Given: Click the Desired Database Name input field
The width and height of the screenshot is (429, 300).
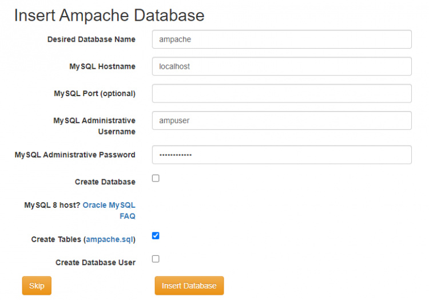Looking at the screenshot, I should pos(281,40).
